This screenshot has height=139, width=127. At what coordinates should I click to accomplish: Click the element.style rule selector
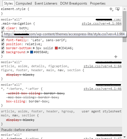(x=13, y=9)
